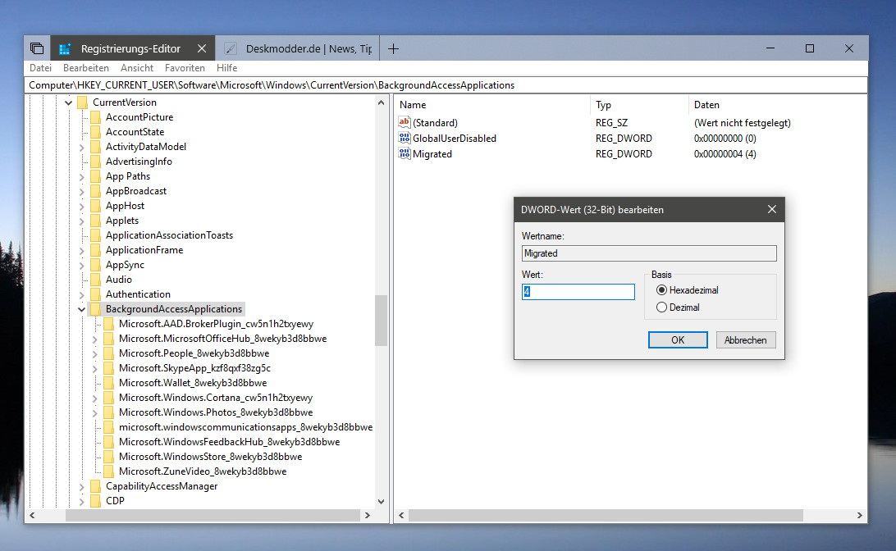Click the ApplicationAssociationToasts folder icon

[95, 235]
